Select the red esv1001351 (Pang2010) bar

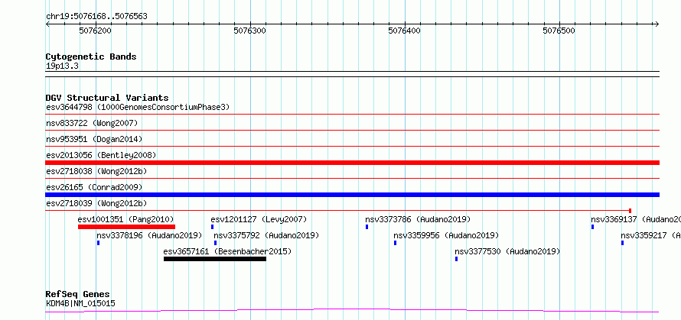click(x=126, y=227)
